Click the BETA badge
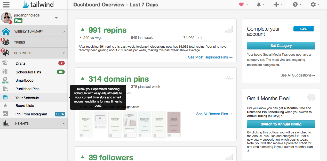Viewport: 327px width, 161px height. (60, 114)
